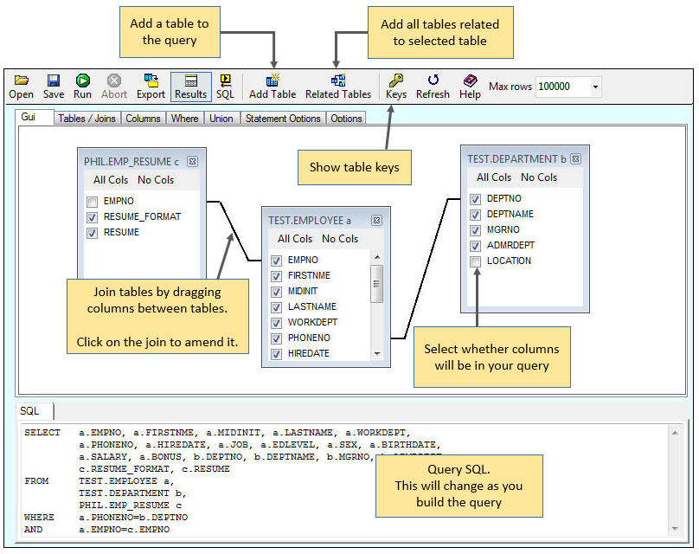The image size is (699, 554).
Task: Open the Max rows dropdown arrow
Action: [595, 87]
